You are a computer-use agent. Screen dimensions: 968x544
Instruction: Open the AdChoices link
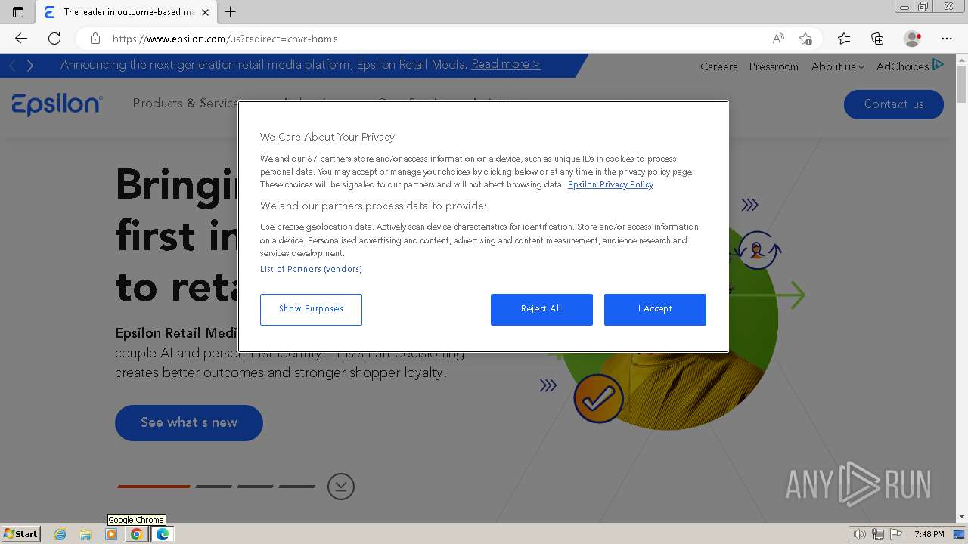coord(910,66)
